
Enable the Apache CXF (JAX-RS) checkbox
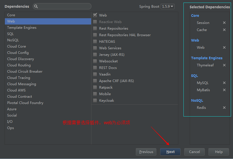point(95,81)
